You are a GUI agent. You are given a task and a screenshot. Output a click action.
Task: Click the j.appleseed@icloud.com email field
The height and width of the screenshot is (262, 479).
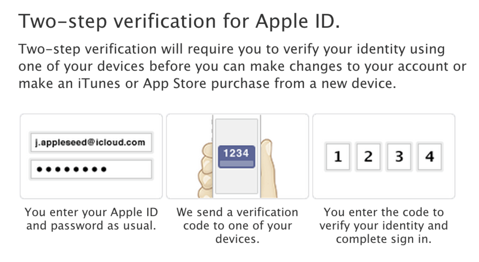[x=91, y=142]
